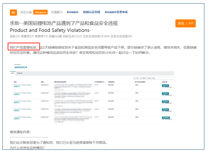
Task: Click the teal action button in third row
Action: (x=165, y=101)
